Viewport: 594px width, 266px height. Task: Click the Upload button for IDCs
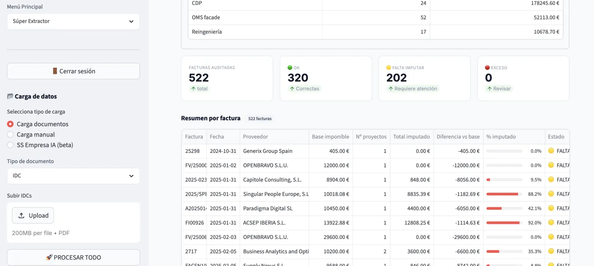click(33, 215)
